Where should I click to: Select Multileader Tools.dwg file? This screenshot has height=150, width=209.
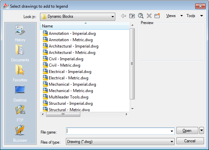click(68, 97)
